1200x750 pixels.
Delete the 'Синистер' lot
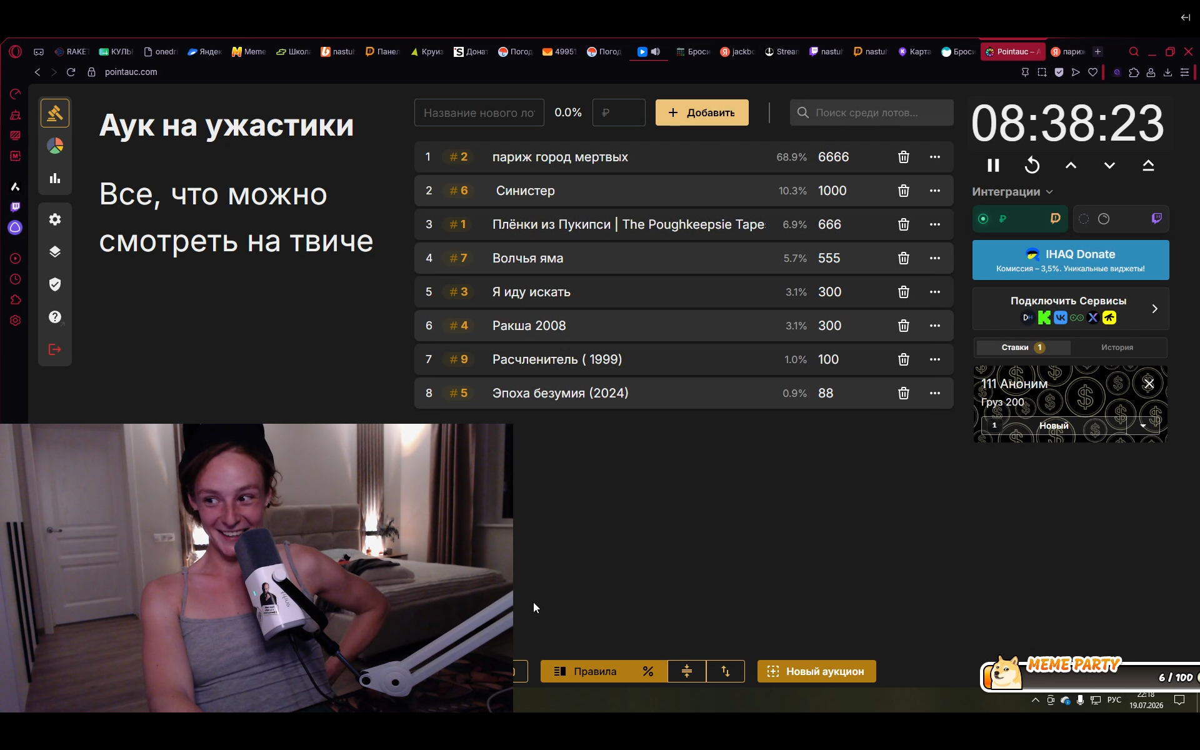[904, 191]
